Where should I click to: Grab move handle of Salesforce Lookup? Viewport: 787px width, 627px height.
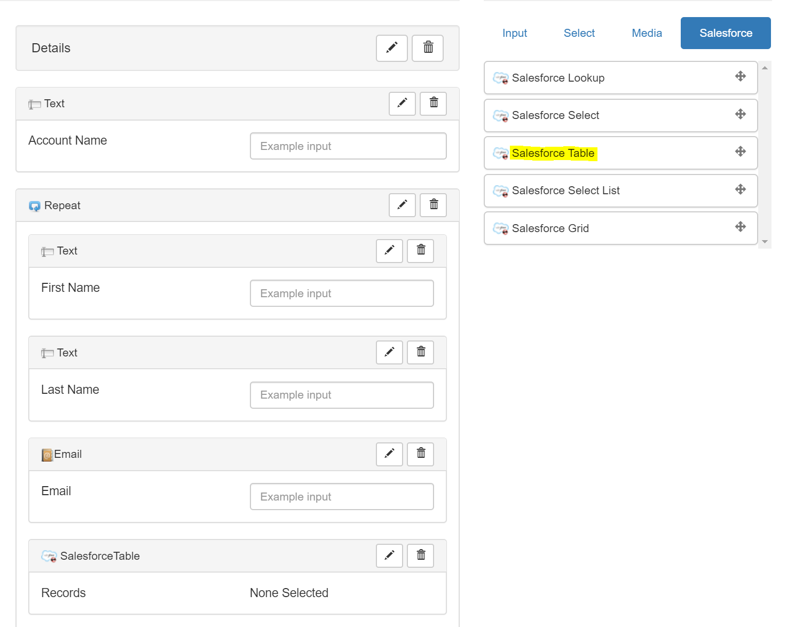click(x=740, y=76)
